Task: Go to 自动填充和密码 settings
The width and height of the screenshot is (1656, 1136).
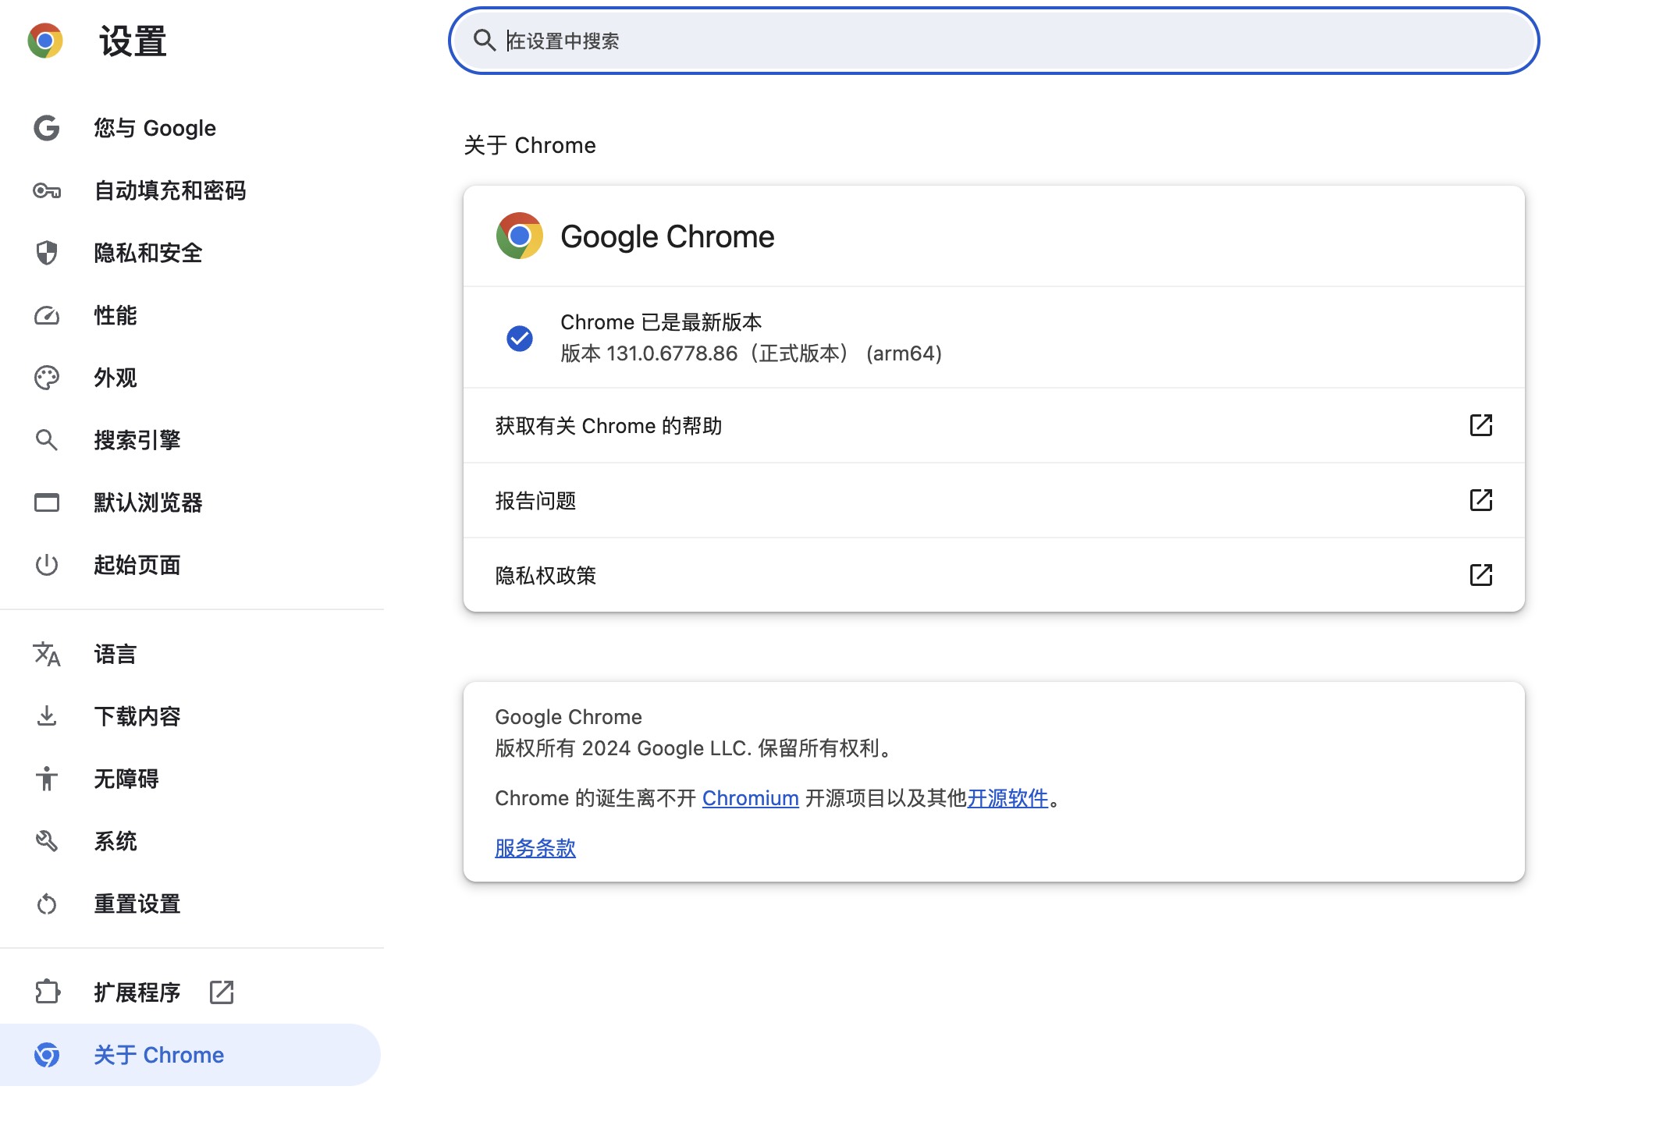Action: tap(190, 190)
